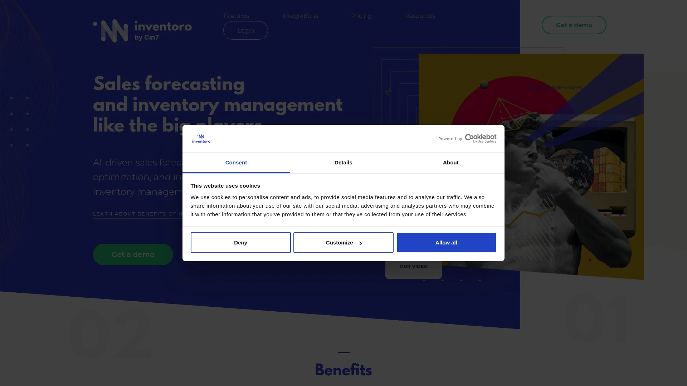
Task: Open the About tab in cookie settings
Action: pyautogui.click(x=450, y=163)
